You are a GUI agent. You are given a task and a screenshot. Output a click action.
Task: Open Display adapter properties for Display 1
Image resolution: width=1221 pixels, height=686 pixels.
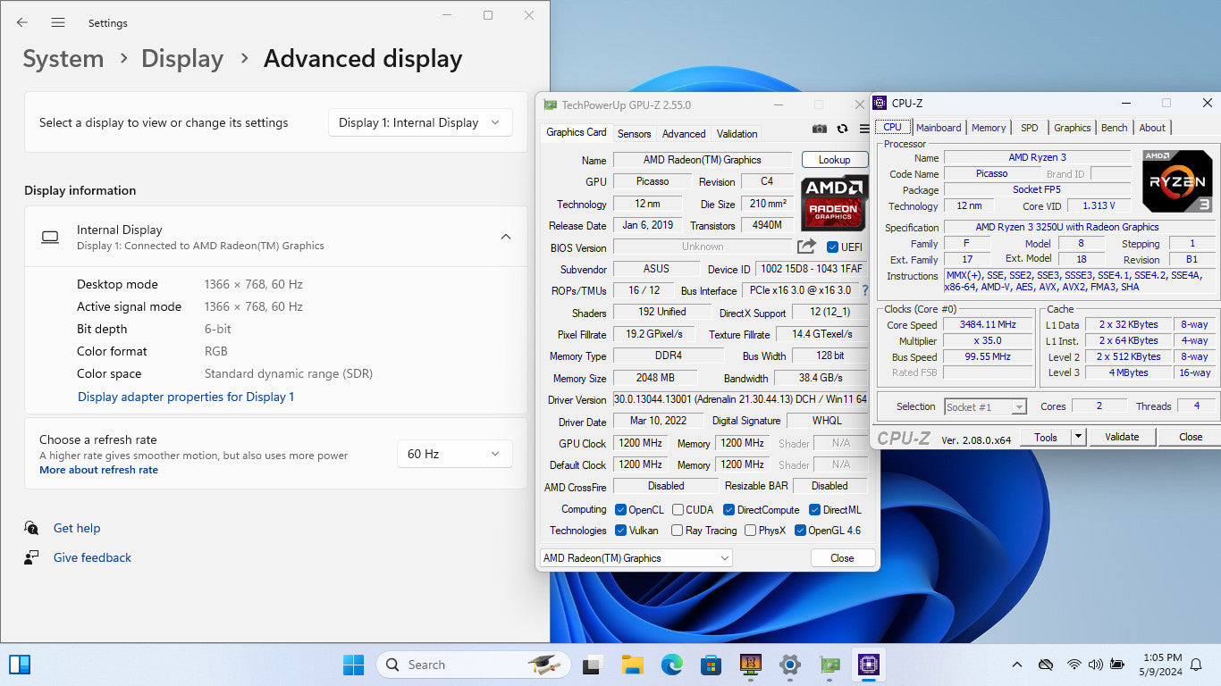pos(186,397)
